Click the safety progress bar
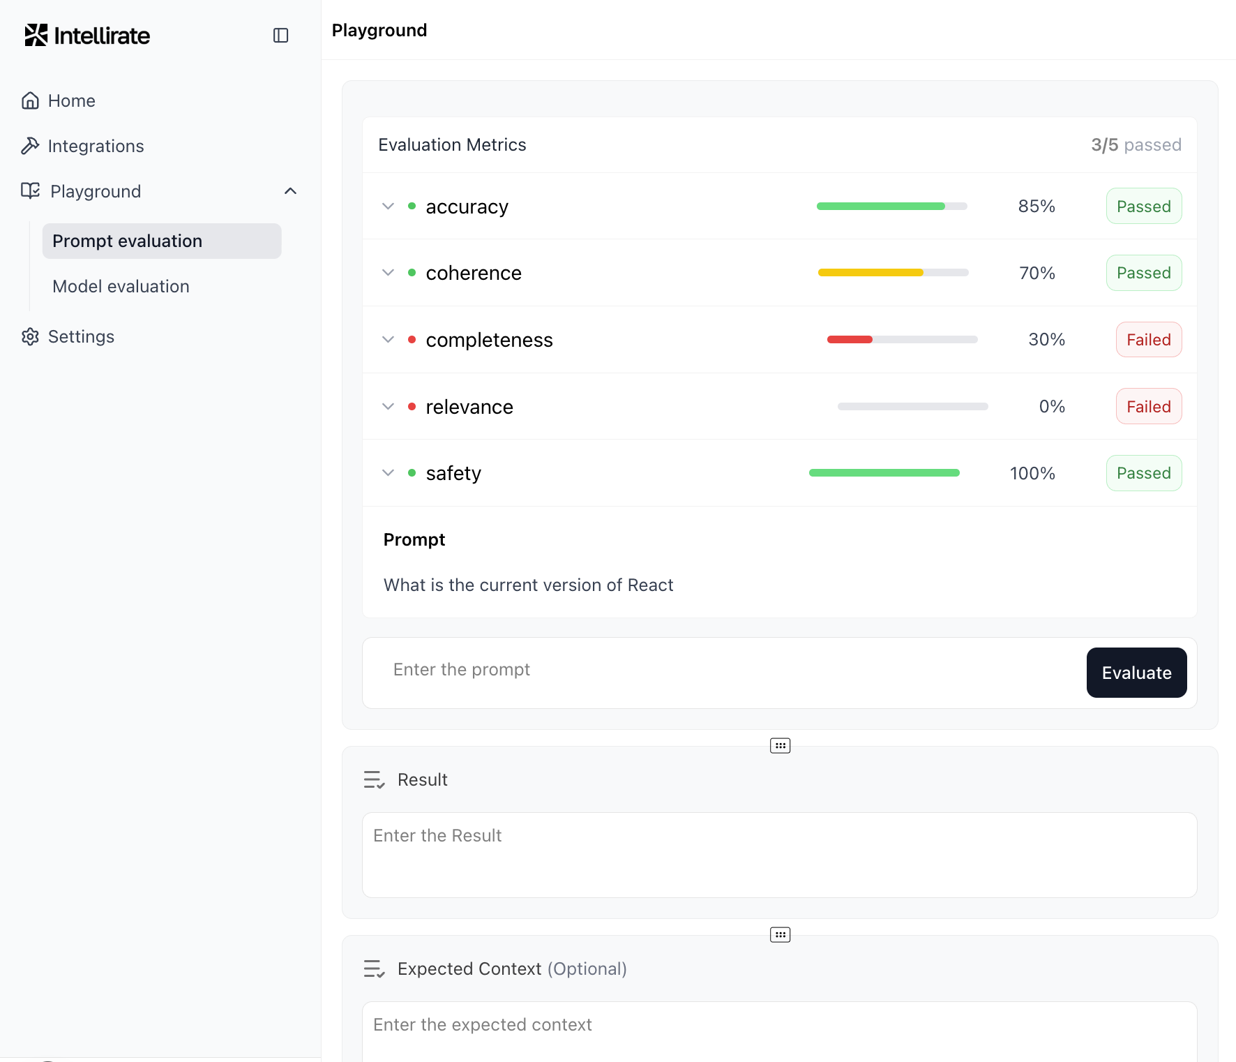 click(x=884, y=472)
